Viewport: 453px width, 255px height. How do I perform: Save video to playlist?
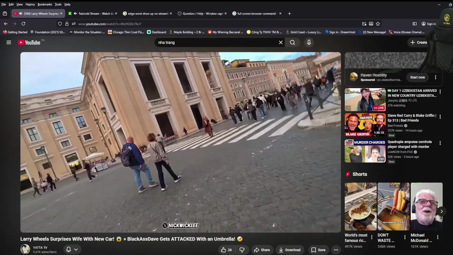[x=318, y=250]
